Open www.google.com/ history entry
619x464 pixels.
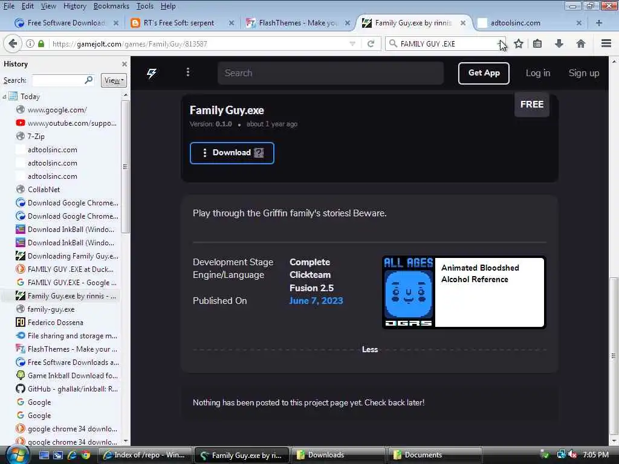point(57,110)
